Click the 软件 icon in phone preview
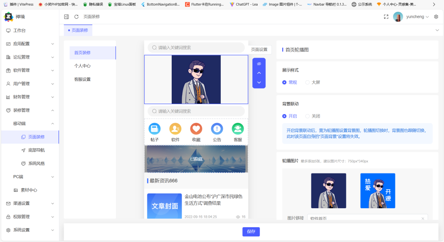Viewport: 444px width, 242px height. coord(175,129)
